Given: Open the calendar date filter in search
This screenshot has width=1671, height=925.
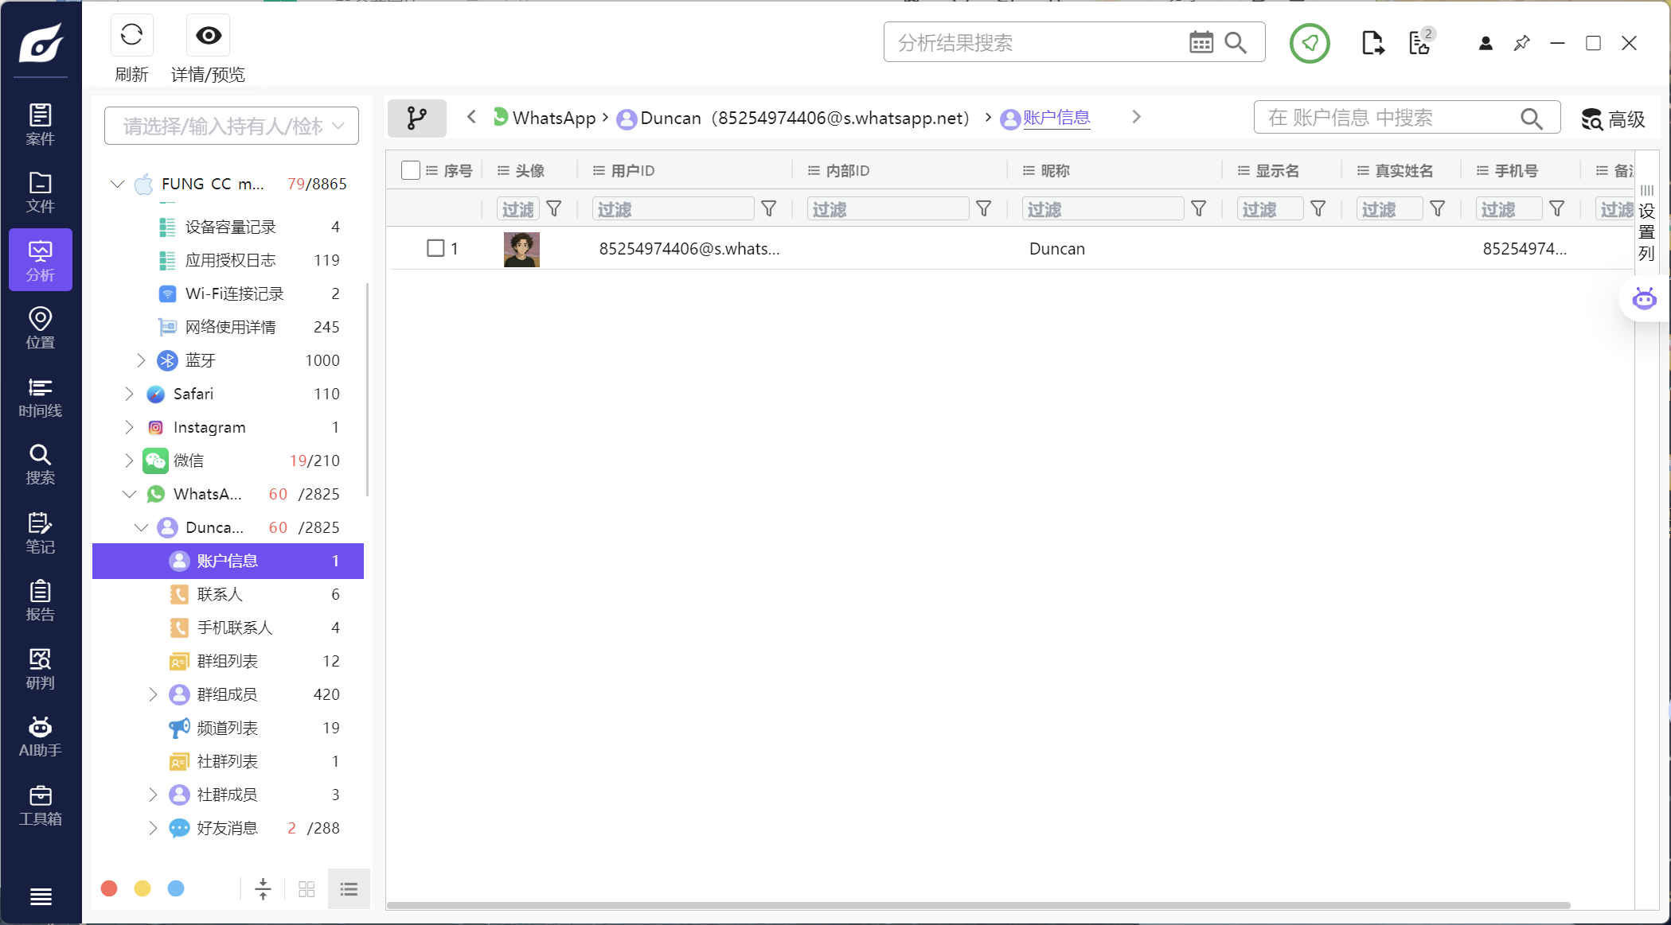Looking at the screenshot, I should coord(1201,43).
